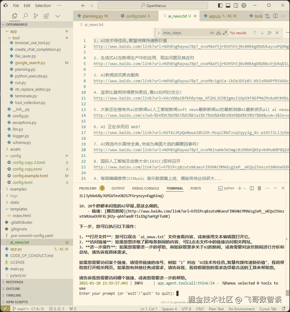Open the Selection menu
This screenshot has width=290, height=312.
pyautogui.click(x=43, y=5)
